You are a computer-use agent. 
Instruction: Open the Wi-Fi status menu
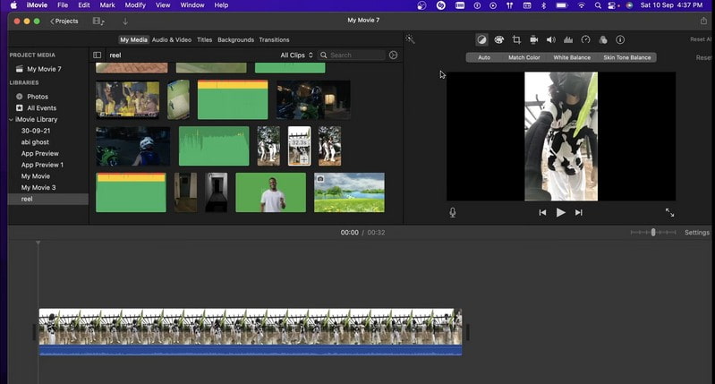[x=581, y=5]
